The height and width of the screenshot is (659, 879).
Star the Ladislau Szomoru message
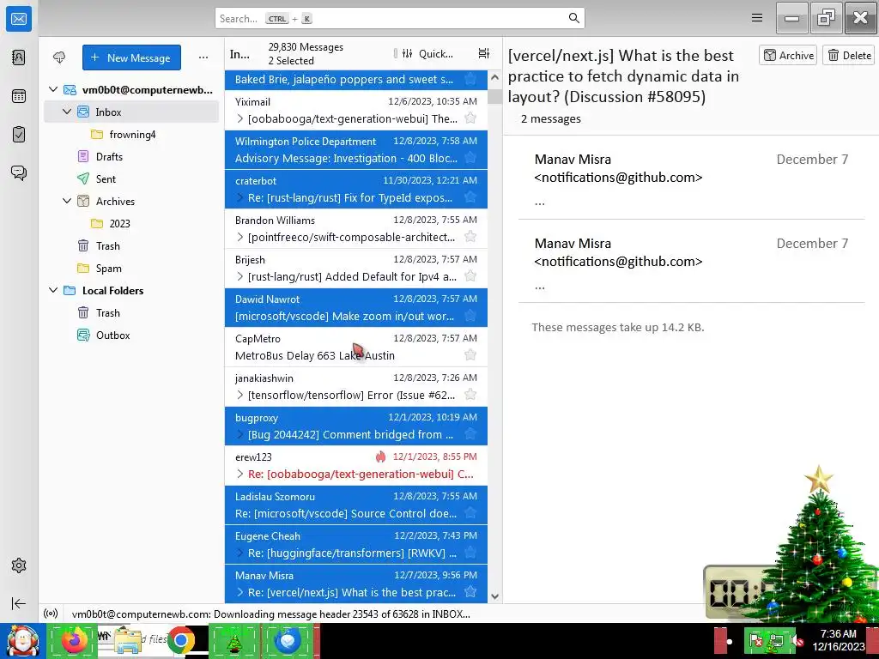point(470,513)
